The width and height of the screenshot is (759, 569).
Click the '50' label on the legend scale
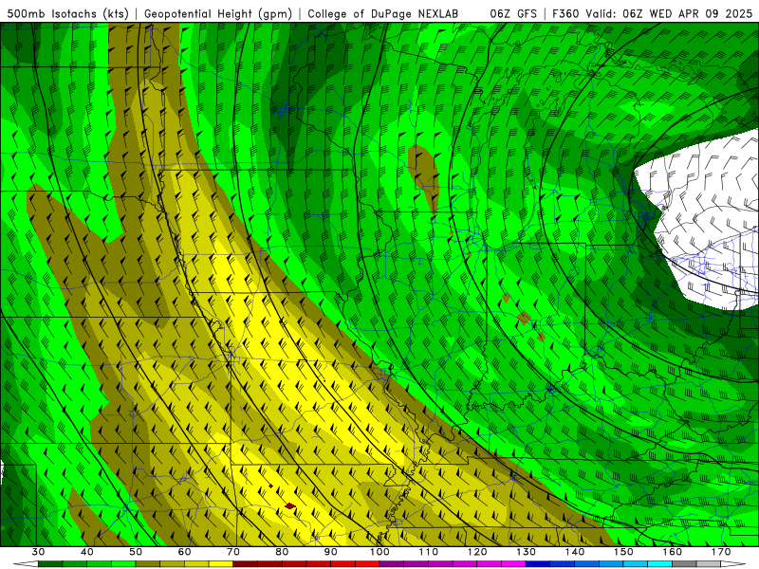(136, 552)
